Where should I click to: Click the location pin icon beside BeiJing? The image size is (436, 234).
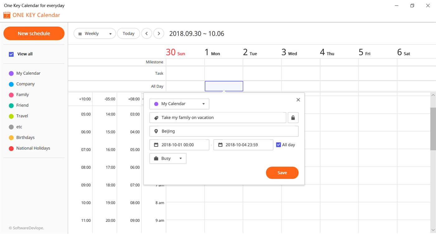[156, 131]
